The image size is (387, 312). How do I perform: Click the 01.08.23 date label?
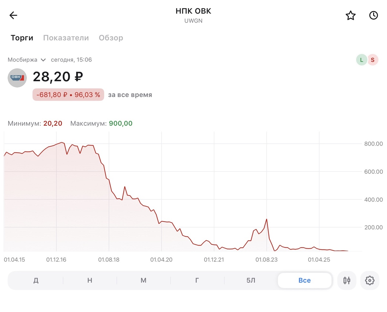267,259
